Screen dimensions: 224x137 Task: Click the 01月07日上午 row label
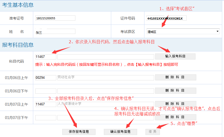coord(16,104)
